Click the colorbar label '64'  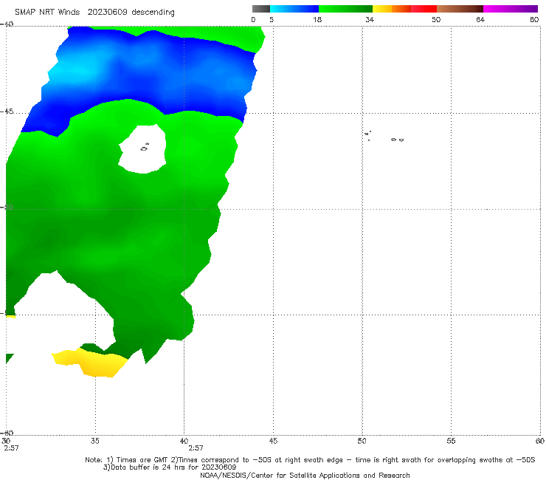(x=480, y=19)
